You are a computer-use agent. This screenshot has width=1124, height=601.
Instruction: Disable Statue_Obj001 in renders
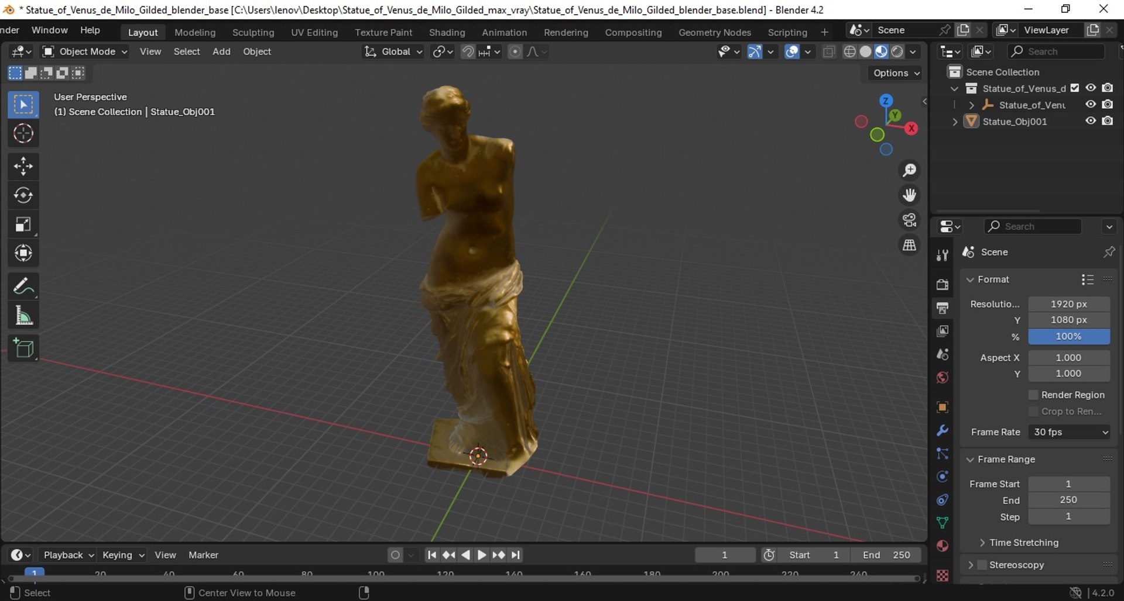pos(1108,121)
